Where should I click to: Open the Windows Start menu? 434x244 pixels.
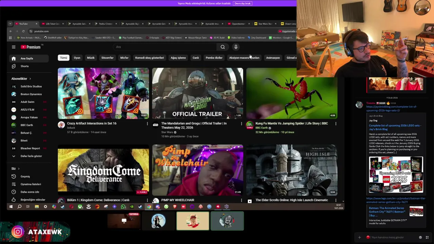11,207
